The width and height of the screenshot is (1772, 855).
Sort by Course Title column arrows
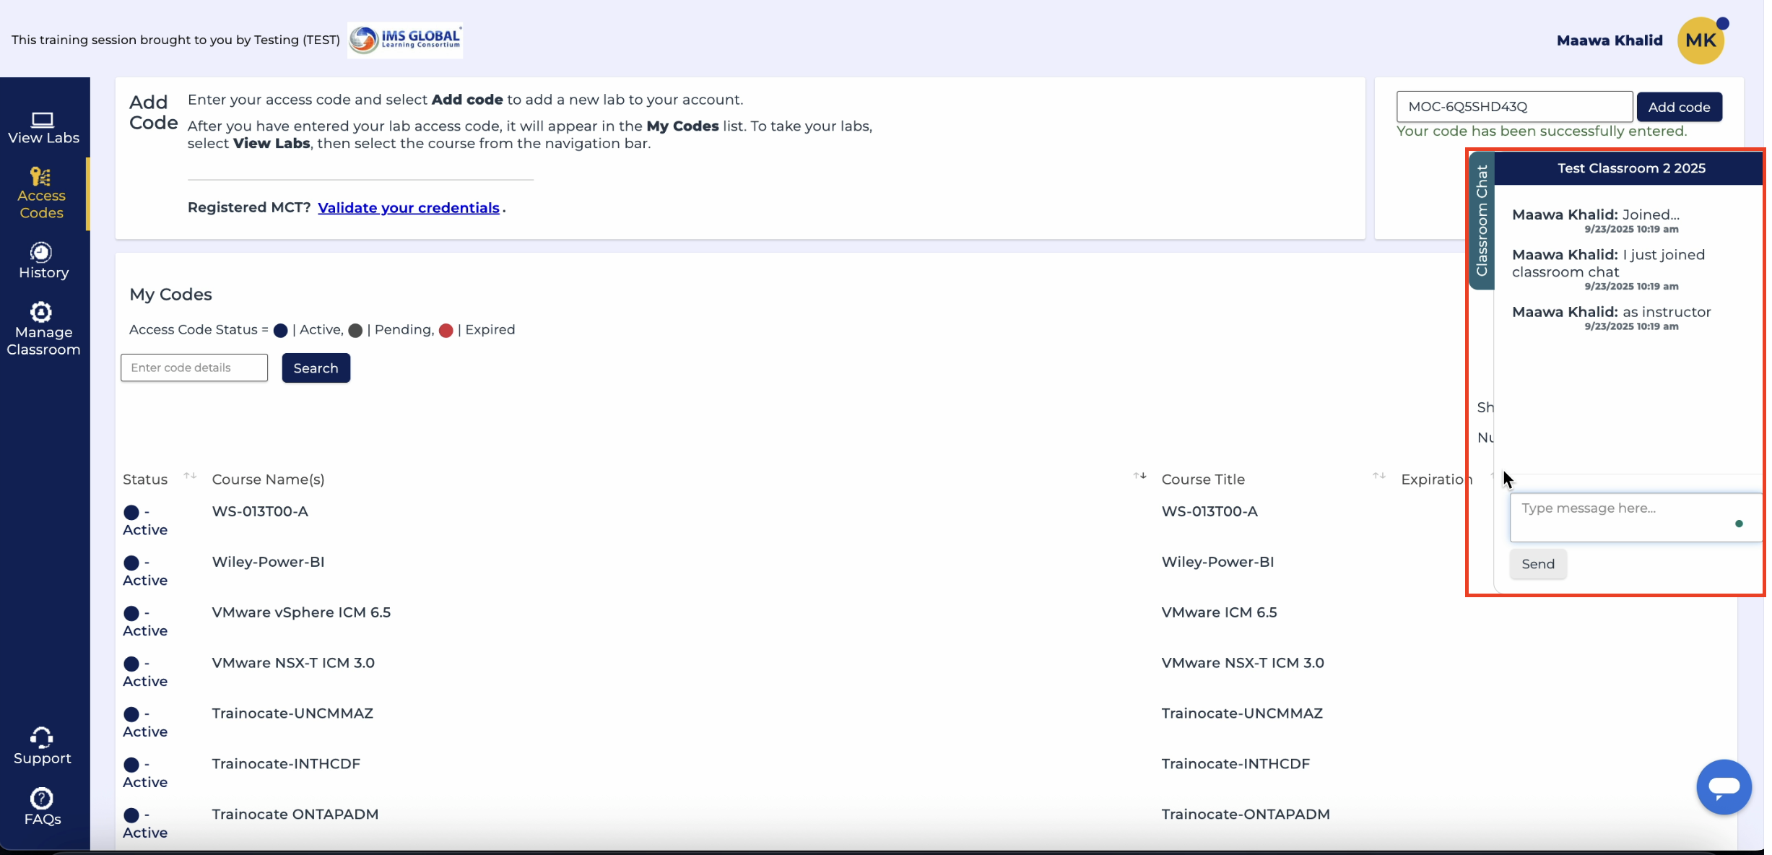click(x=1378, y=476)
